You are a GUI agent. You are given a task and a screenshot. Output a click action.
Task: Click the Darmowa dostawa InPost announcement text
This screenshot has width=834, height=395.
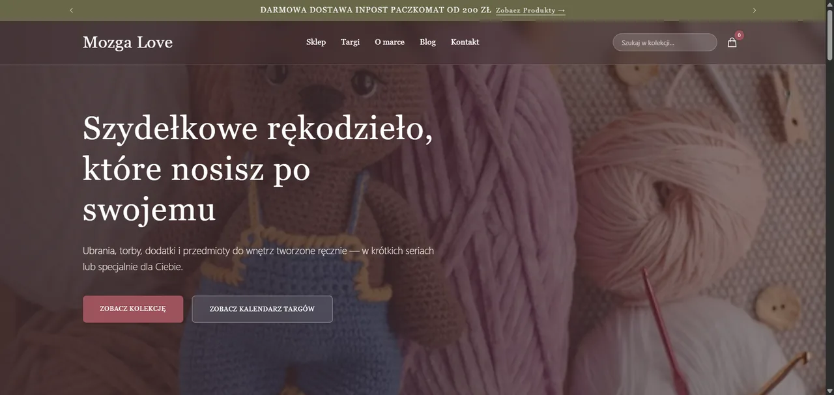376,10
